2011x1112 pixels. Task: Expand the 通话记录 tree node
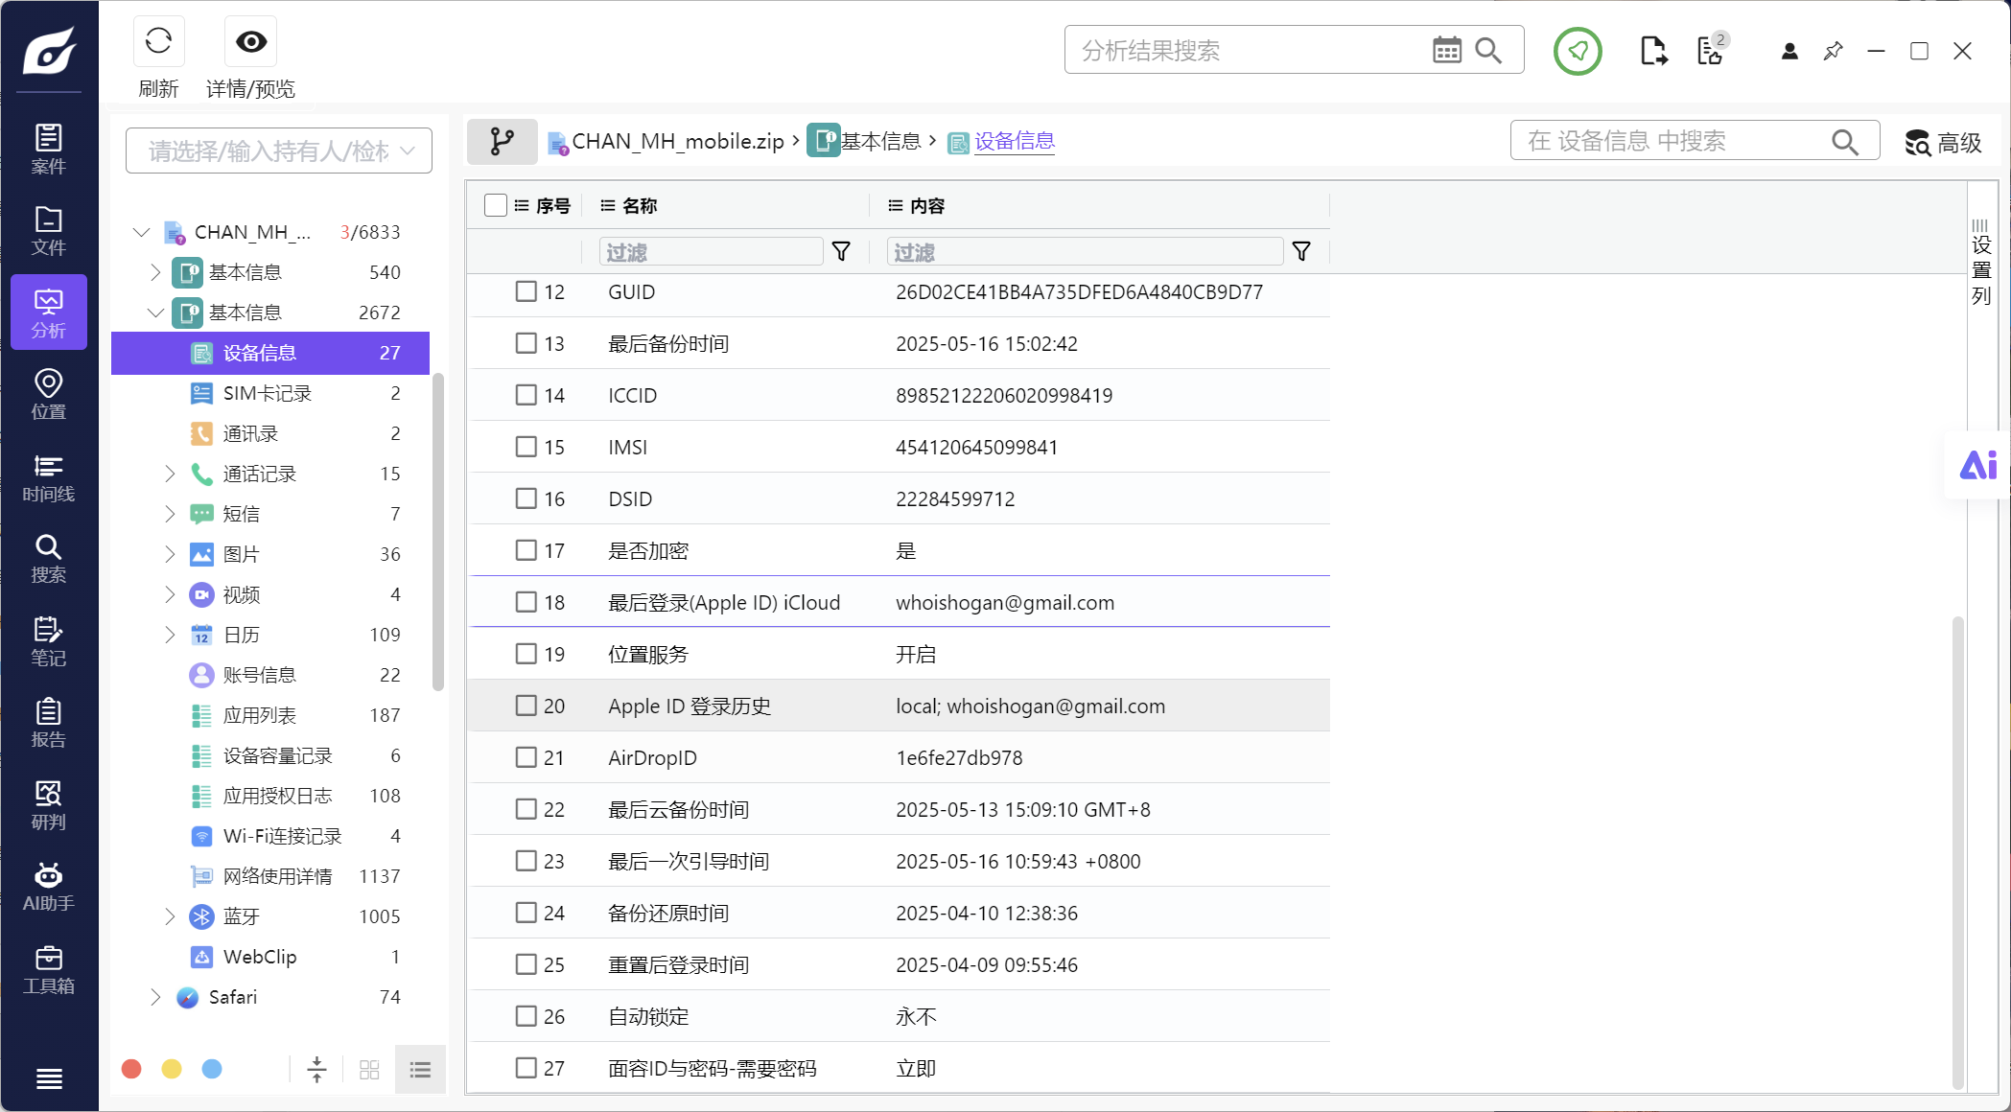pyautogui.click(x=170, y=474)
